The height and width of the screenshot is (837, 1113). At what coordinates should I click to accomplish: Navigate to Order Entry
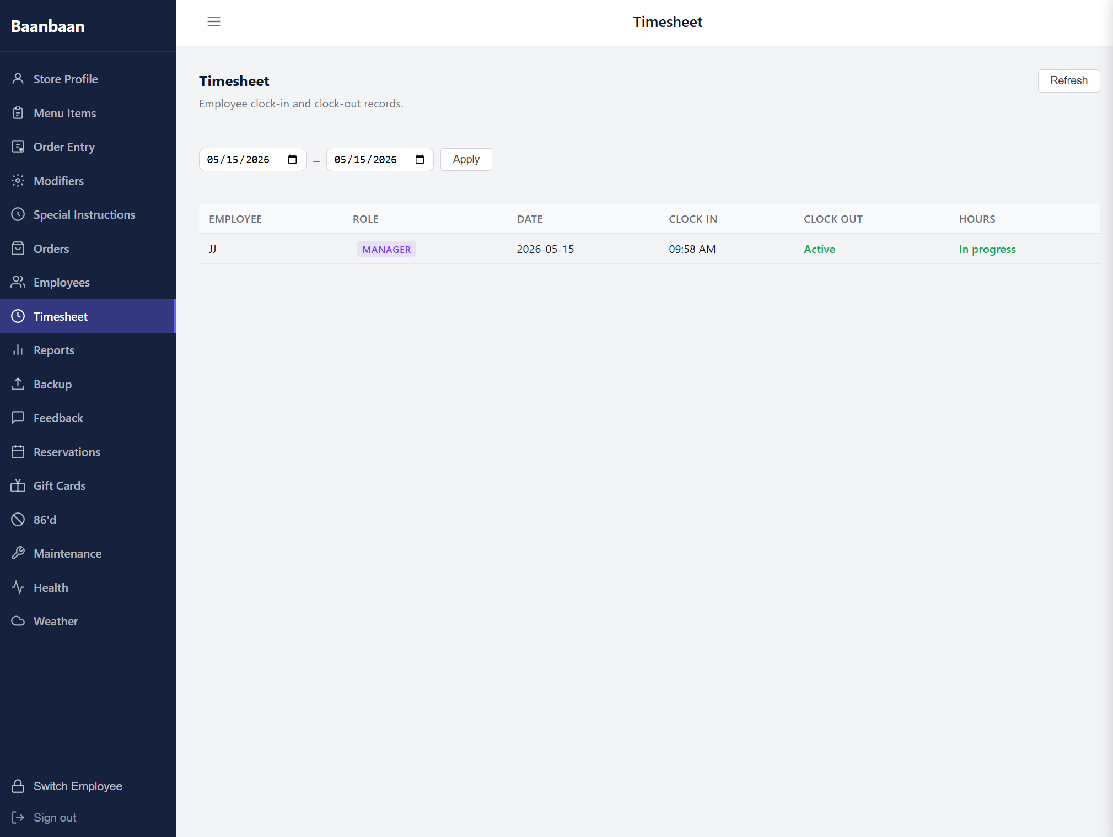coord(88,147)
